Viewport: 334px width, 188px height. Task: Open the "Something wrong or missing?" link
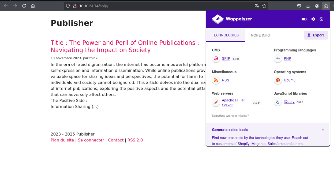click(230, 116)
